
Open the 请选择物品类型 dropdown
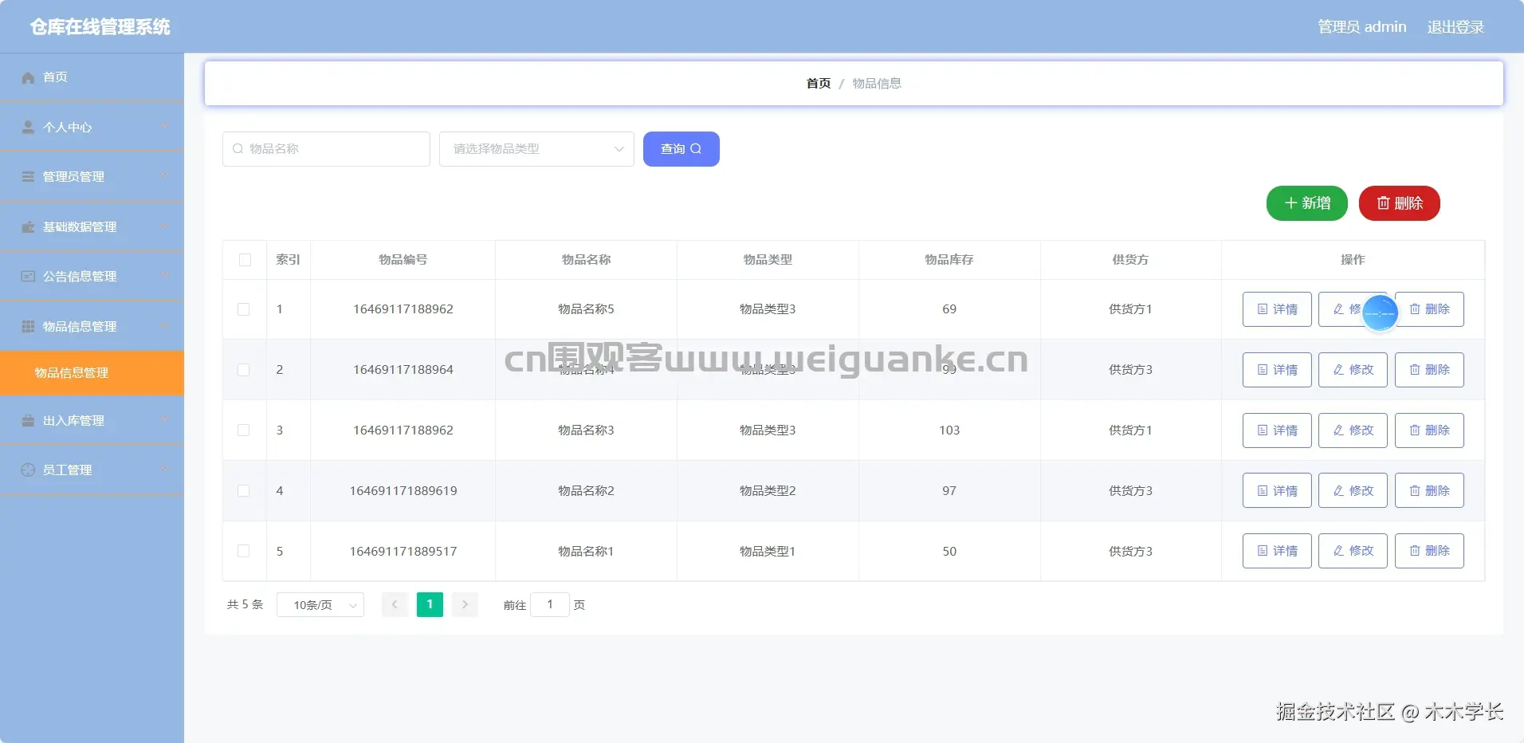pyautogui.click(x=536, y=149)
